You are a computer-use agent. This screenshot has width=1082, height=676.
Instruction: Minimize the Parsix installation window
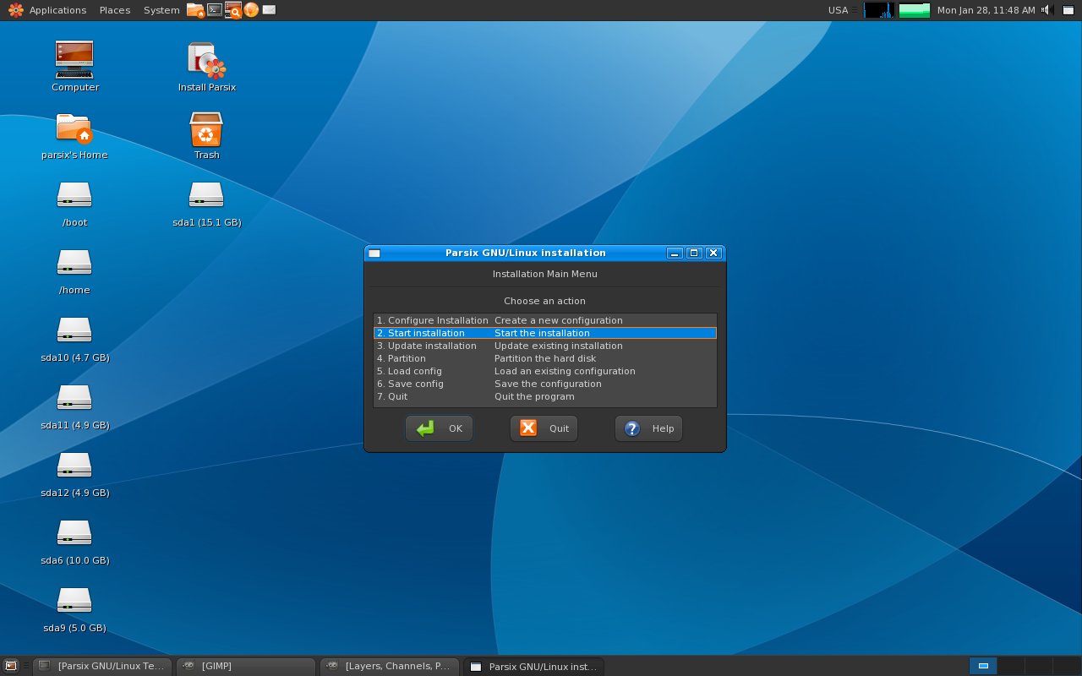click(x=675, y=253)
